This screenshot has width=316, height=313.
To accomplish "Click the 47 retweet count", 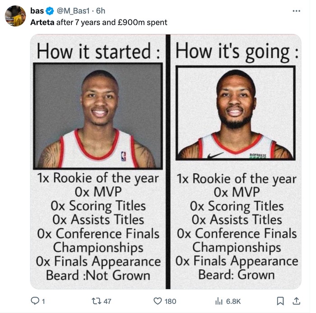I will pos(107,301).
